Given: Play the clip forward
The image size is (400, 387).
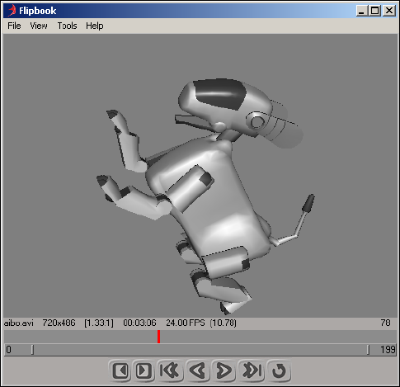Looking at the screenshot, I should click(224, 370).
